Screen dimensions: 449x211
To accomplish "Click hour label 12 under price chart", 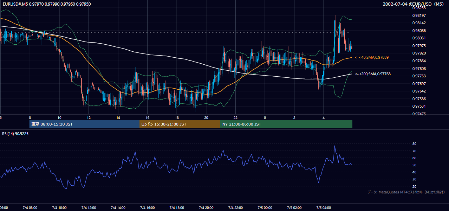I will pos(89,117).
